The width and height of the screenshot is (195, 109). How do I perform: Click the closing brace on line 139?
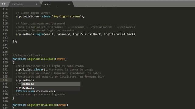13,98
